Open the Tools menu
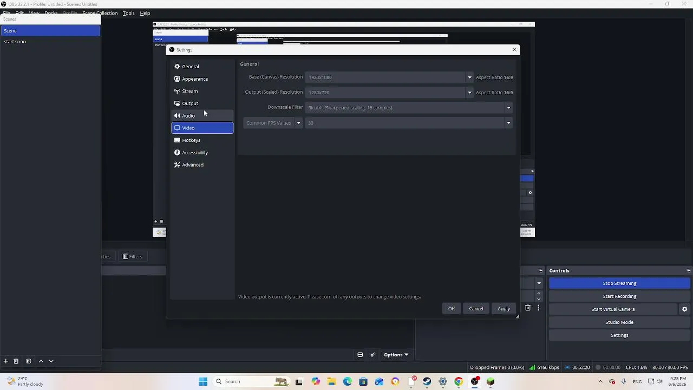Image resolution: width=693 pixels, height=390 pixels. [128, 13]
